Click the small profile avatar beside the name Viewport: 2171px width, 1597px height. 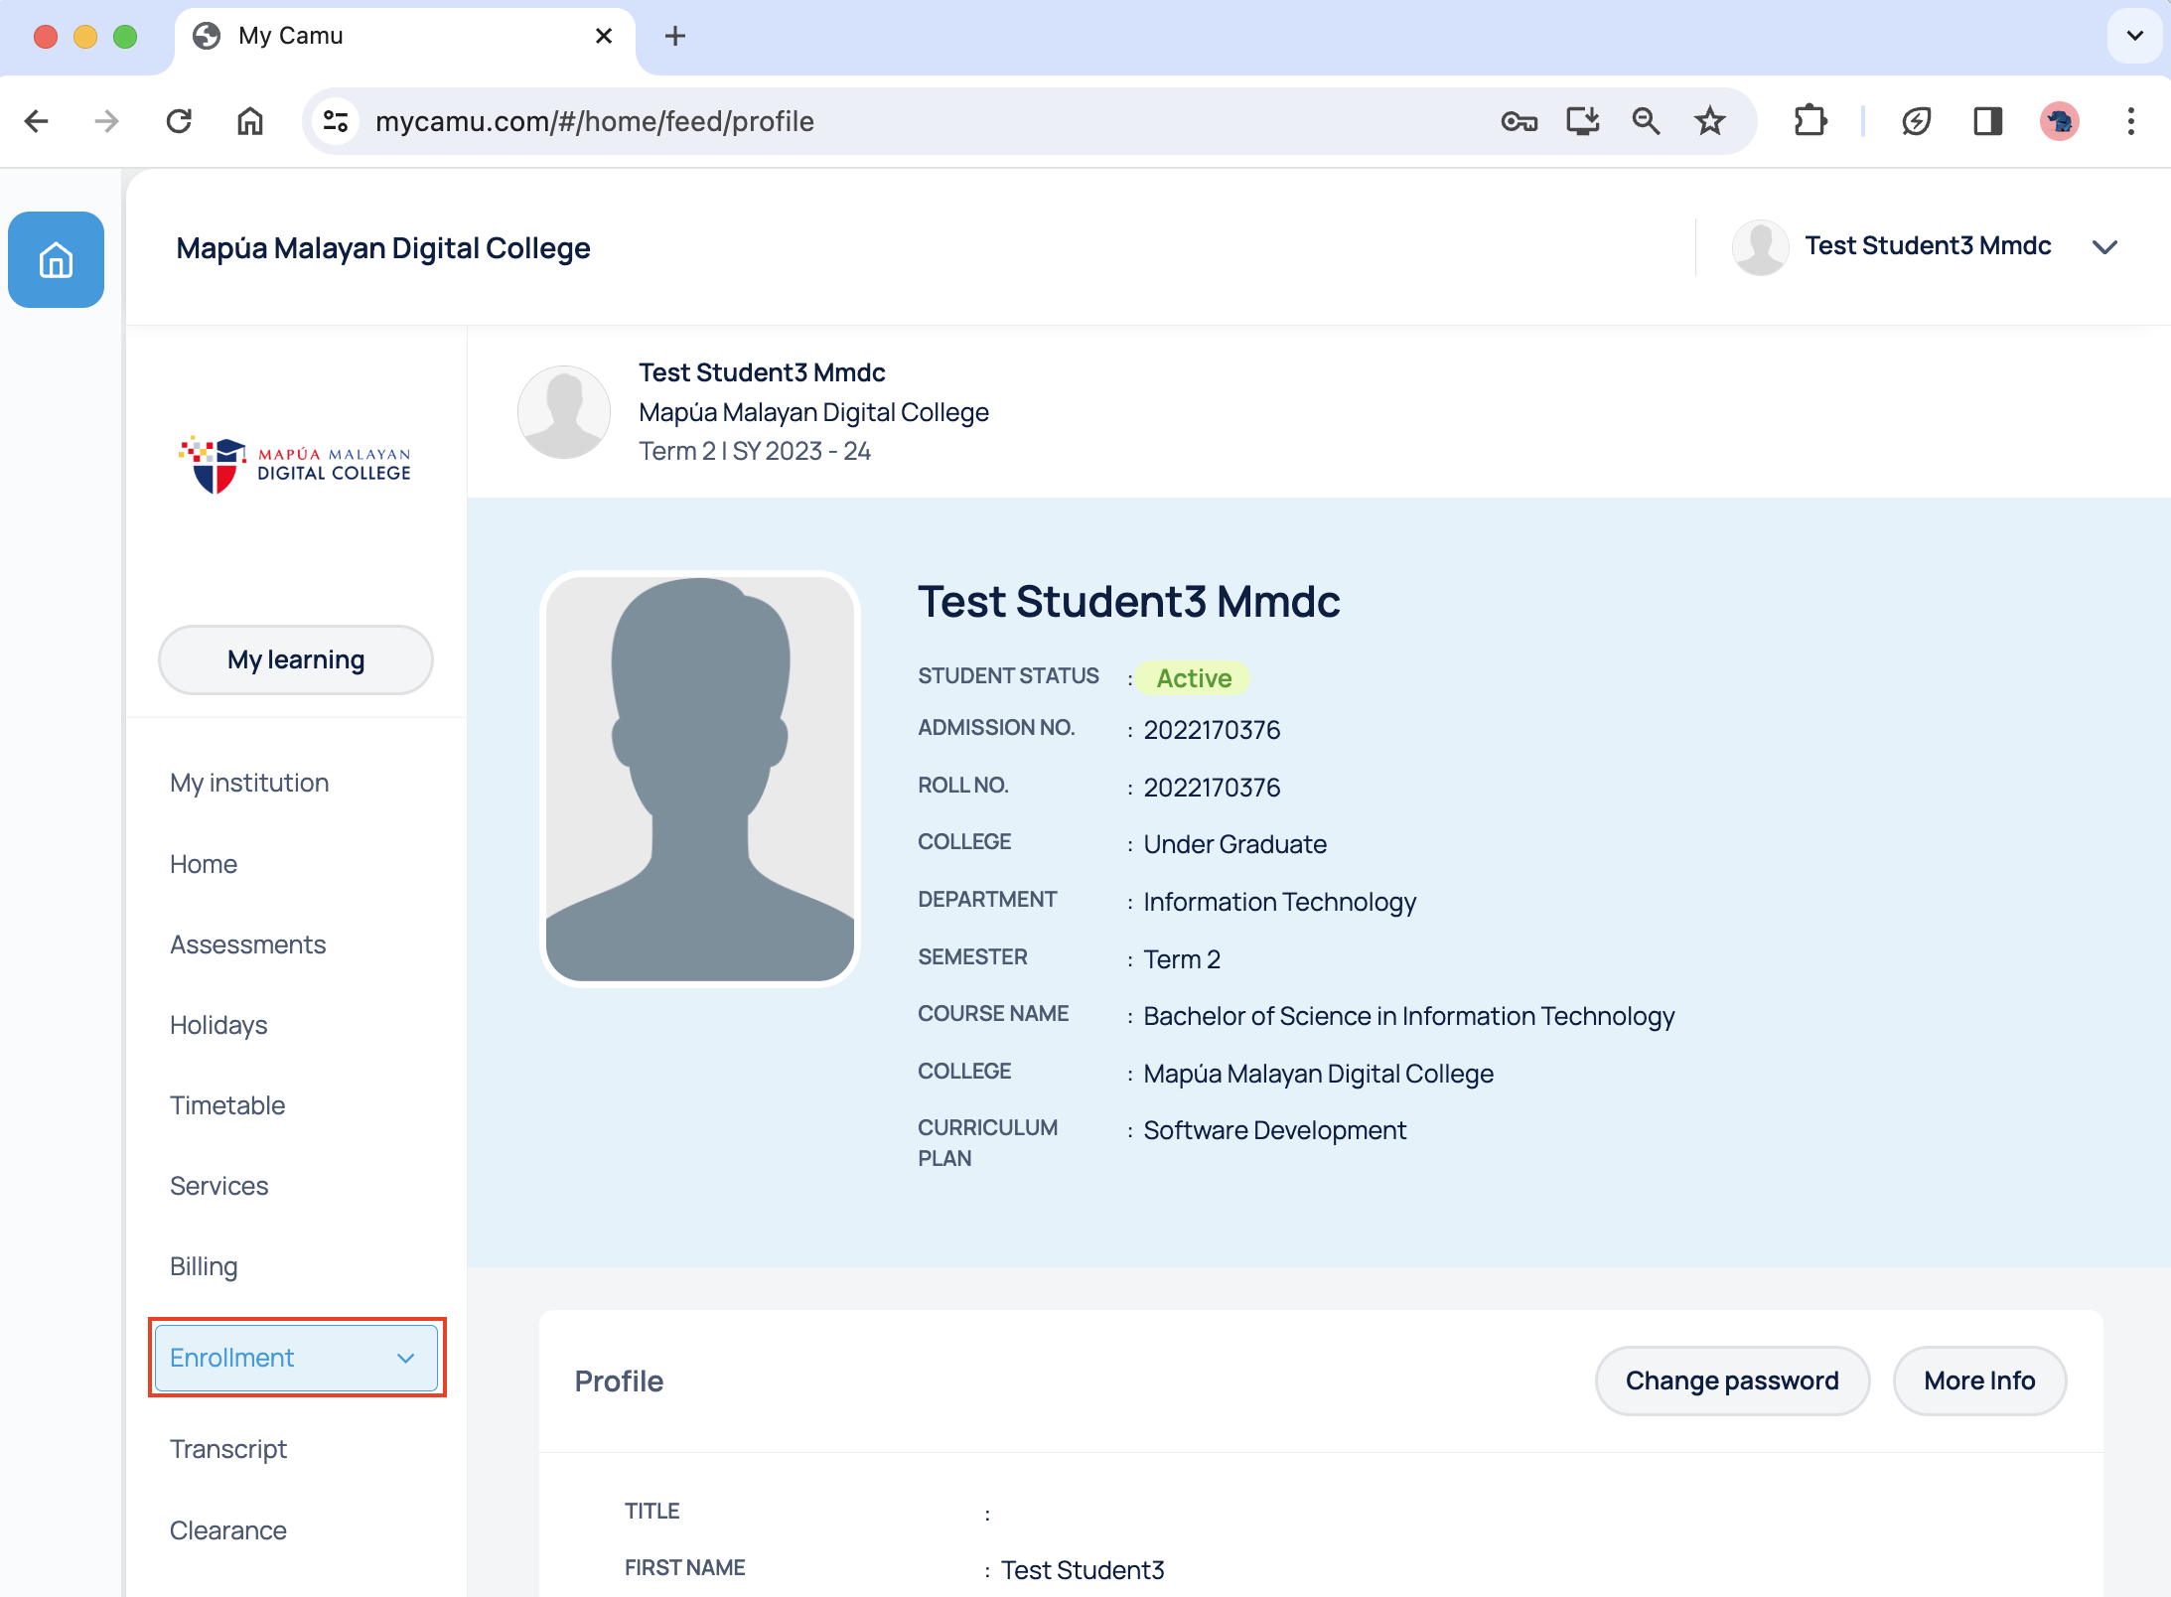click(564, 412)
